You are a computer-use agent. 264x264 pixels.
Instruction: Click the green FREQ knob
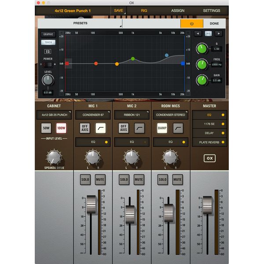click(x=202, y=64)
